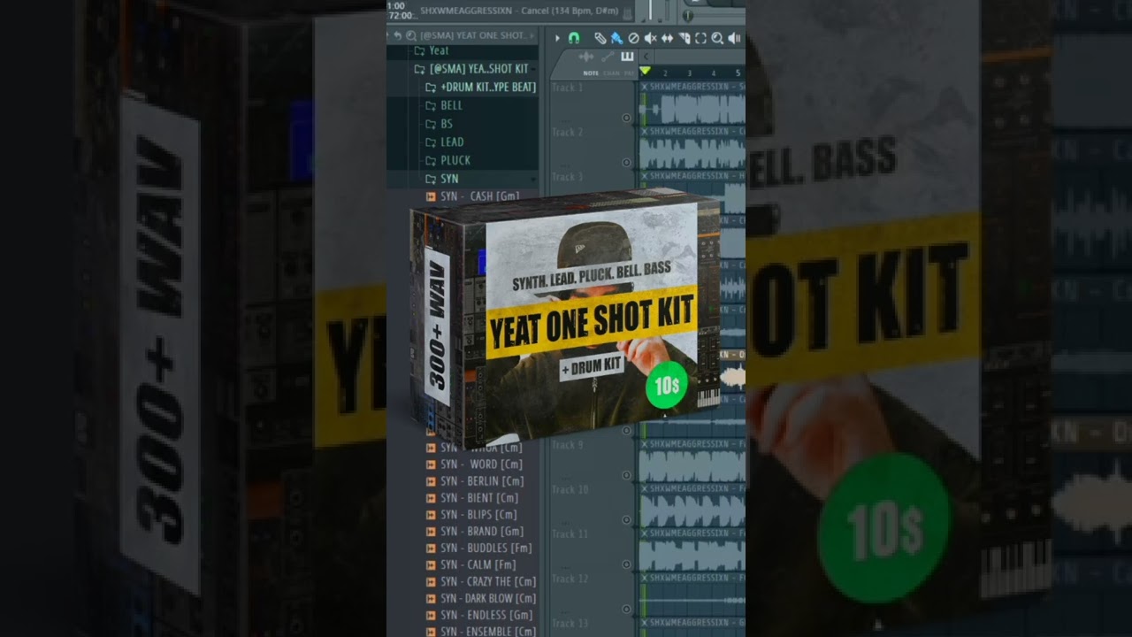
Task: Click the browser search magnifier icon
Action: tap(411, 35)
